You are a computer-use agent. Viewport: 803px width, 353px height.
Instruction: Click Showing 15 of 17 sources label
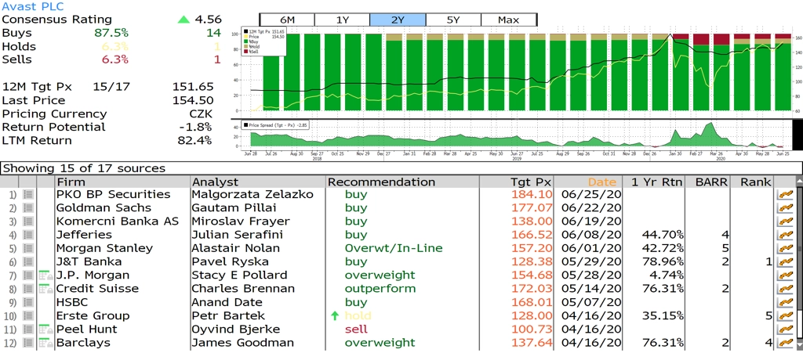point(83,168)
